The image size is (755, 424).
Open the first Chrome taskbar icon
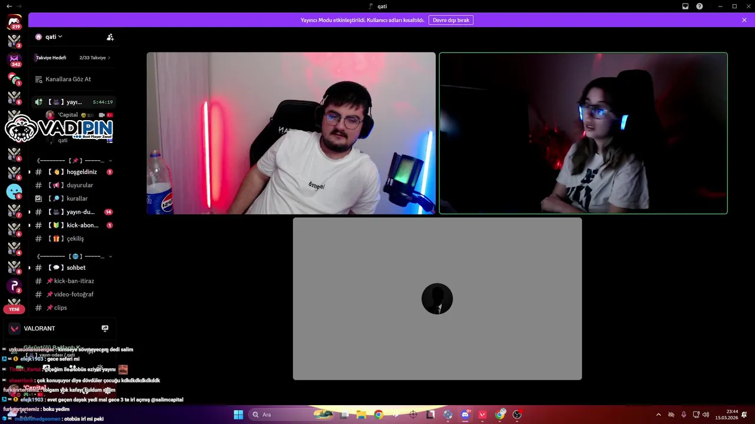click(378, 415)
